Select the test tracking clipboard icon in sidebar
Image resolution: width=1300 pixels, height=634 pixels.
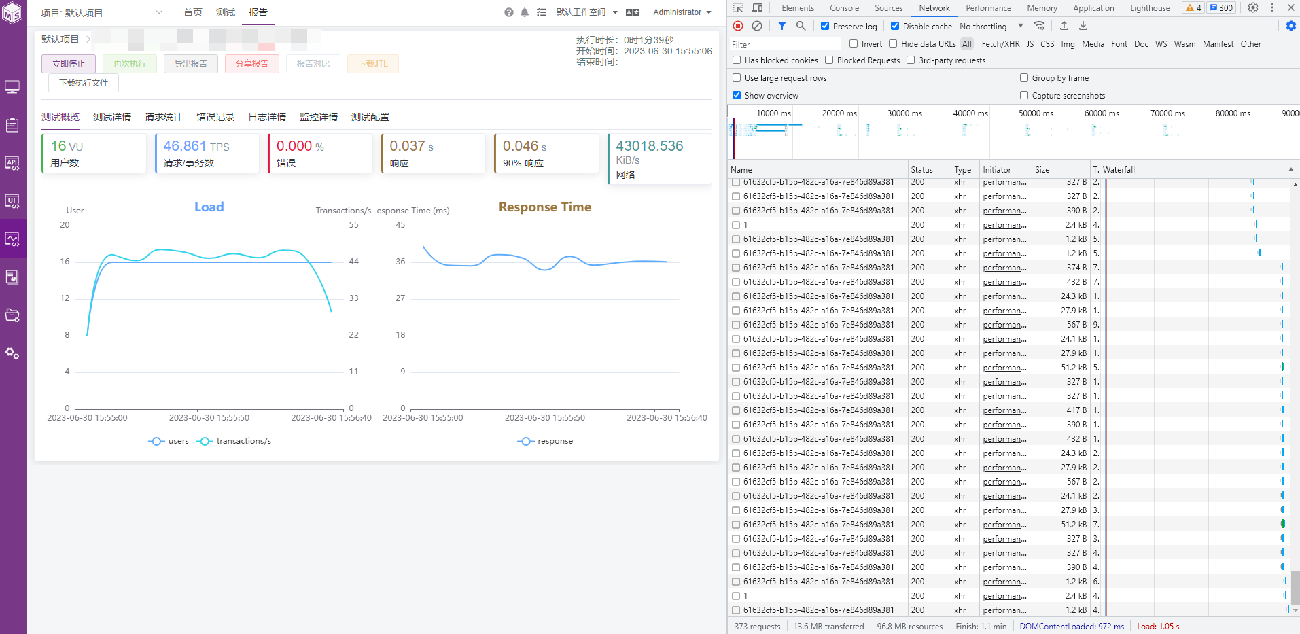(12, 125)
